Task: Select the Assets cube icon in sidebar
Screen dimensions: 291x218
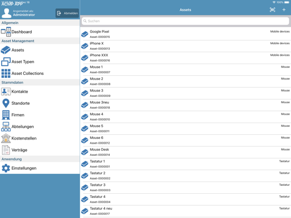Action: click(6, 50)
